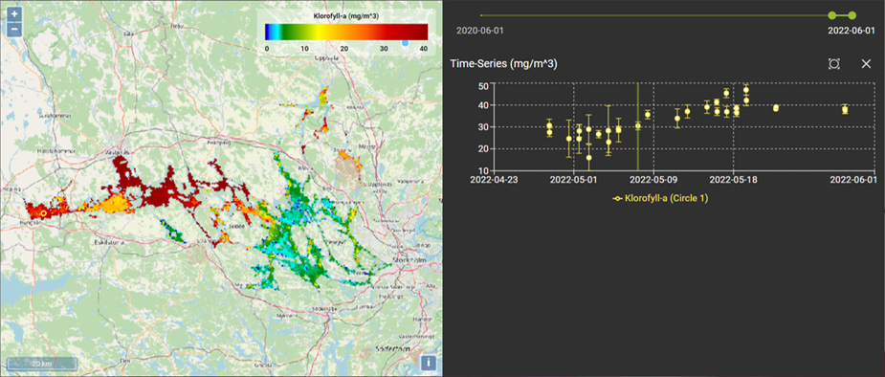885x377 pixels.
Task: Open the map info button
Action: (429, 363)
